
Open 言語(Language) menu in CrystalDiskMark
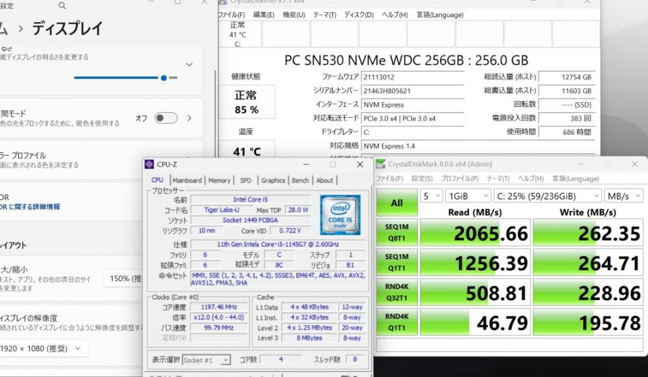click(575, 179)
